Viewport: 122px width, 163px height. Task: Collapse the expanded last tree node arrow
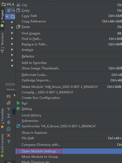click(12, 66)
